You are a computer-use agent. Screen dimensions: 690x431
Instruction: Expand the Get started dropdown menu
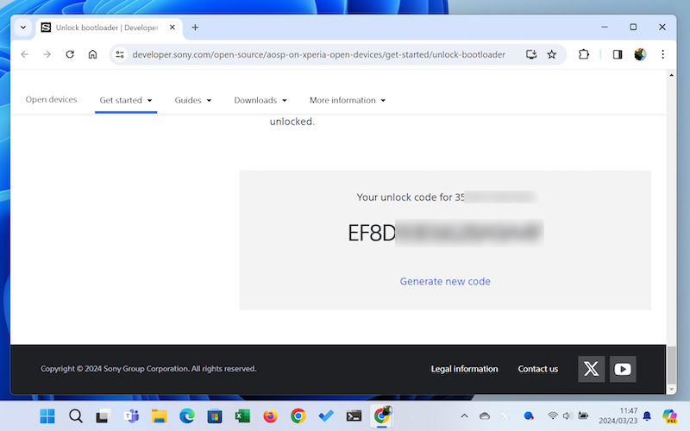(125, 100)
